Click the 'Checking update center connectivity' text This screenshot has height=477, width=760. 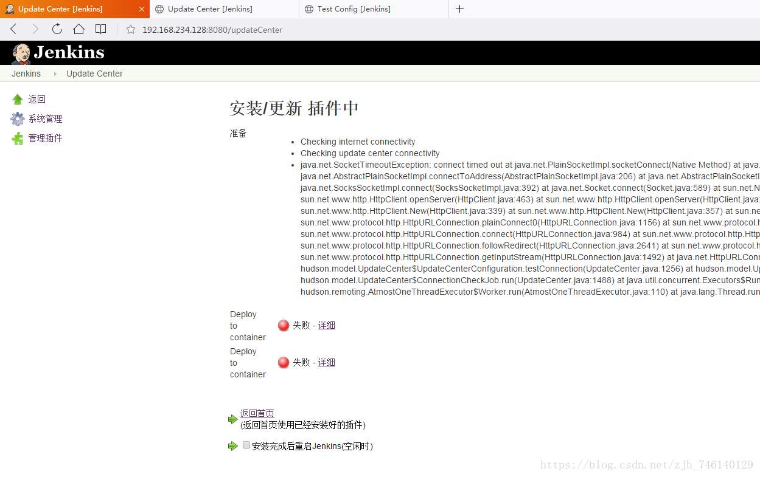click(370, 153)
